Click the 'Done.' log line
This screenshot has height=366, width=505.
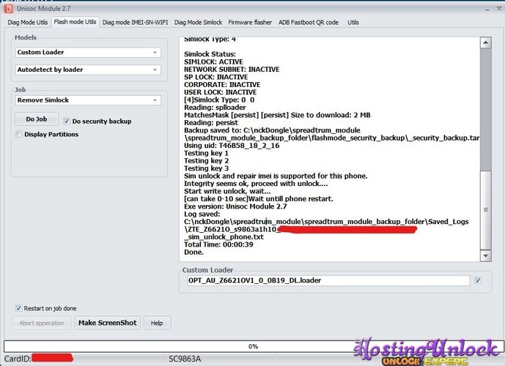pos(194,252)
